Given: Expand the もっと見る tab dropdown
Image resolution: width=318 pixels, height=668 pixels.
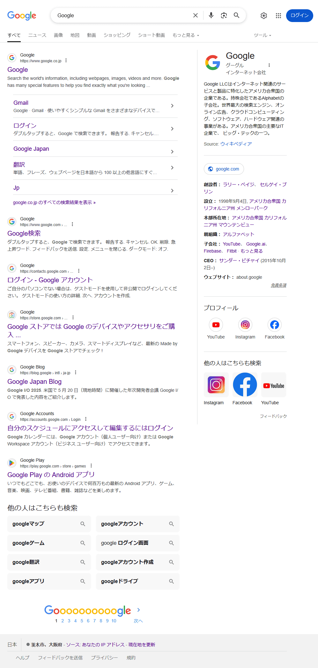Looking at the screenshot, I should (186, 35).
